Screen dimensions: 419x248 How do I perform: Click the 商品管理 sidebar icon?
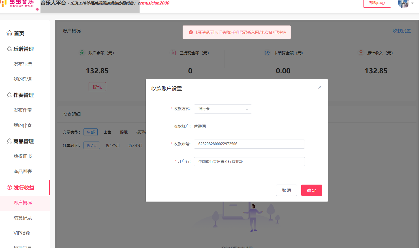(9, 141)
